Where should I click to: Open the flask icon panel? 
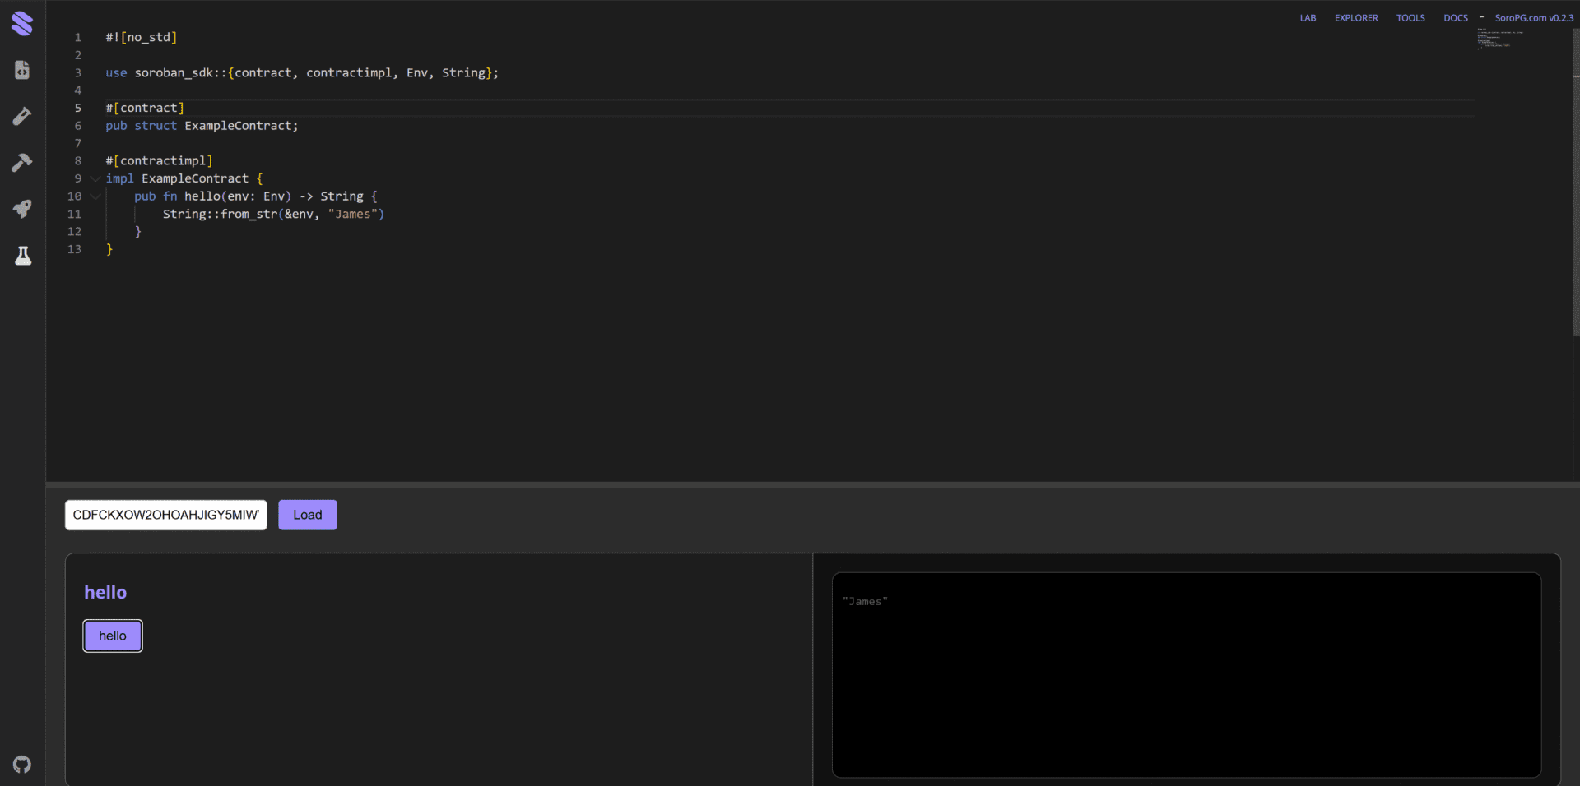[22, 256]
